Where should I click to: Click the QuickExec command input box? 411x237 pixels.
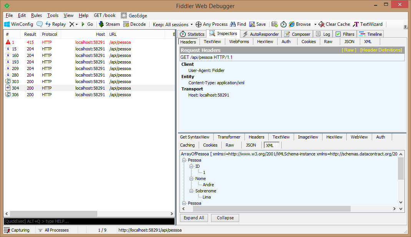point(89,222)
